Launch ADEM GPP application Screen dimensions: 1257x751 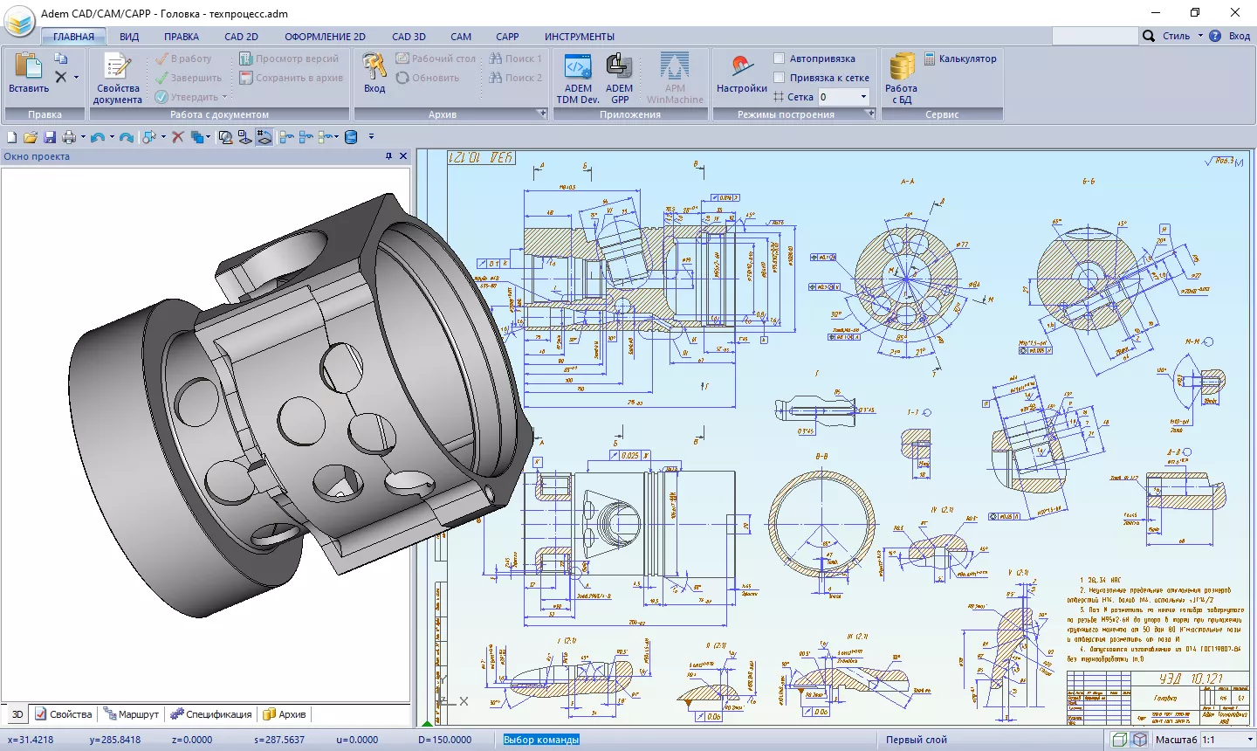point(620,79)
